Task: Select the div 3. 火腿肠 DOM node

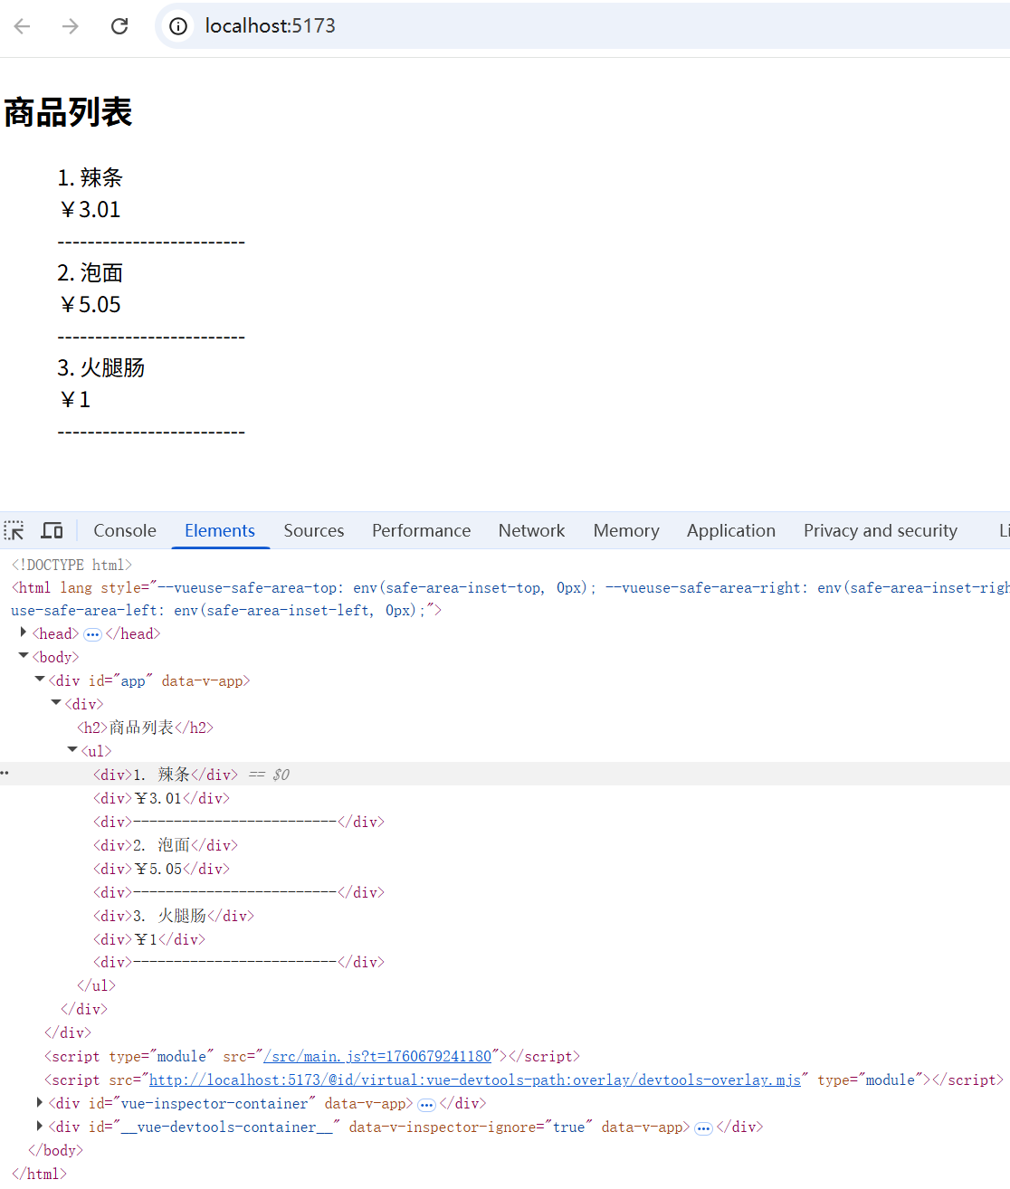Action: pyautogui.click(x=174, y=916)
